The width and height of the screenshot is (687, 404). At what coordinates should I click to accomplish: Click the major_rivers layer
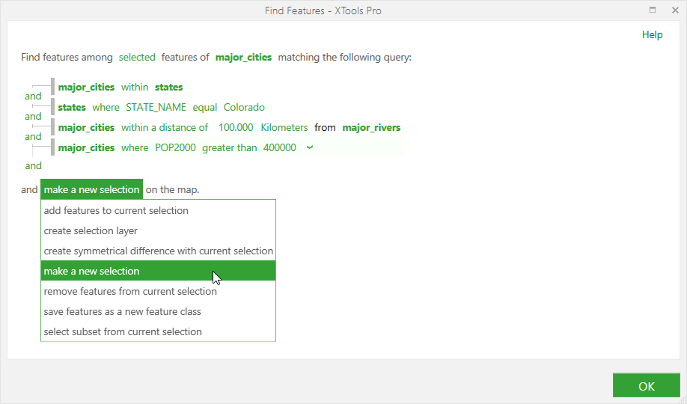(371, 127)
